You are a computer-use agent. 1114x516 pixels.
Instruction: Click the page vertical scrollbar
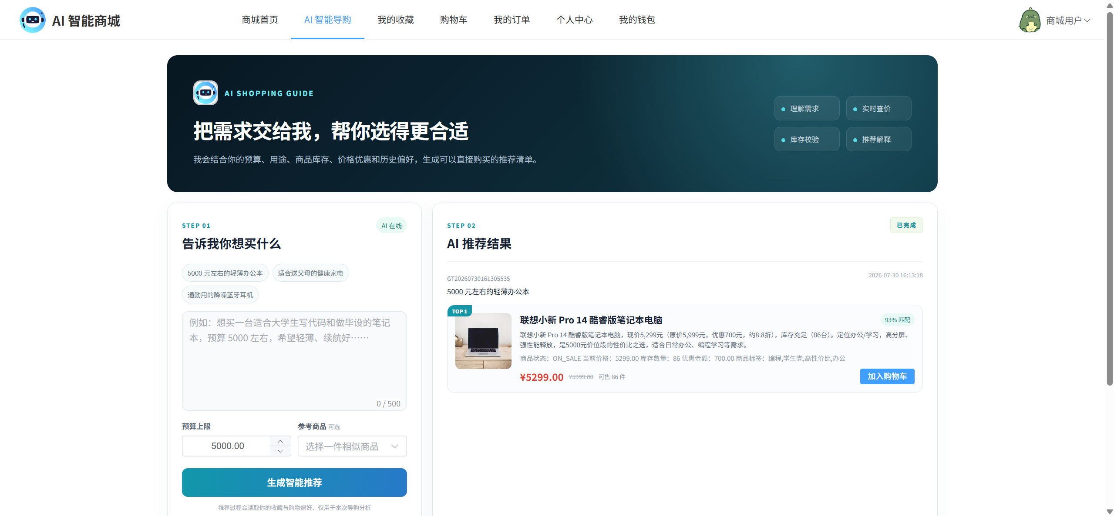[1110, 198]
